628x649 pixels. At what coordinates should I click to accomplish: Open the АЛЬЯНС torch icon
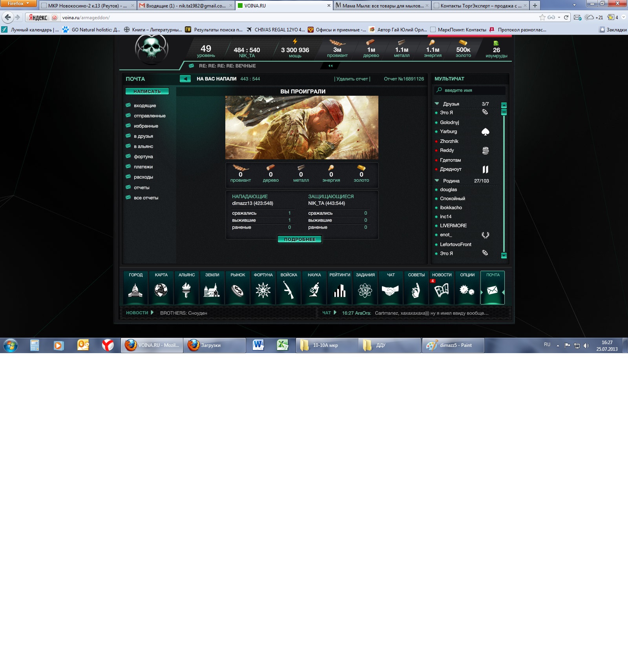point(186,290)
